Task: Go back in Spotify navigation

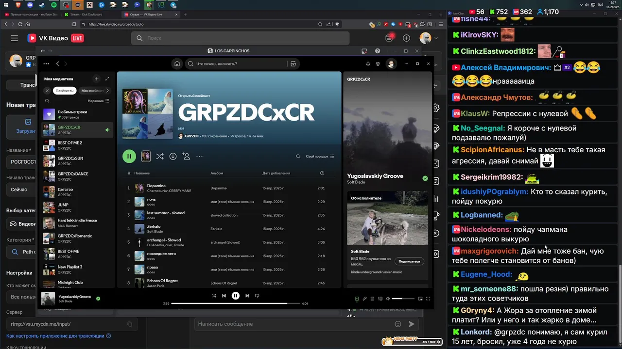Action: [57, 63]
